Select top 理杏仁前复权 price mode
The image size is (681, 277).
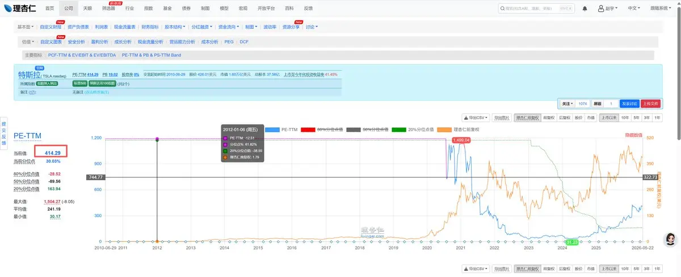coord(527,118)
